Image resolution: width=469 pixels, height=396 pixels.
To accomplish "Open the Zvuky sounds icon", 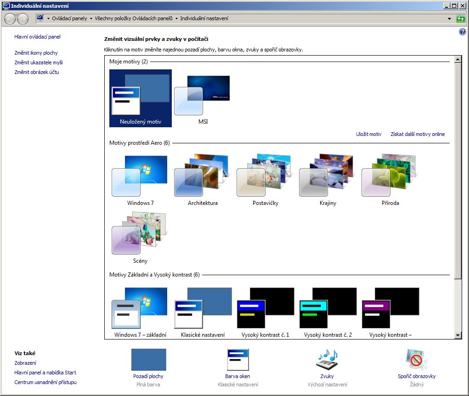I will pyautogui.click(x=327, y=360).
